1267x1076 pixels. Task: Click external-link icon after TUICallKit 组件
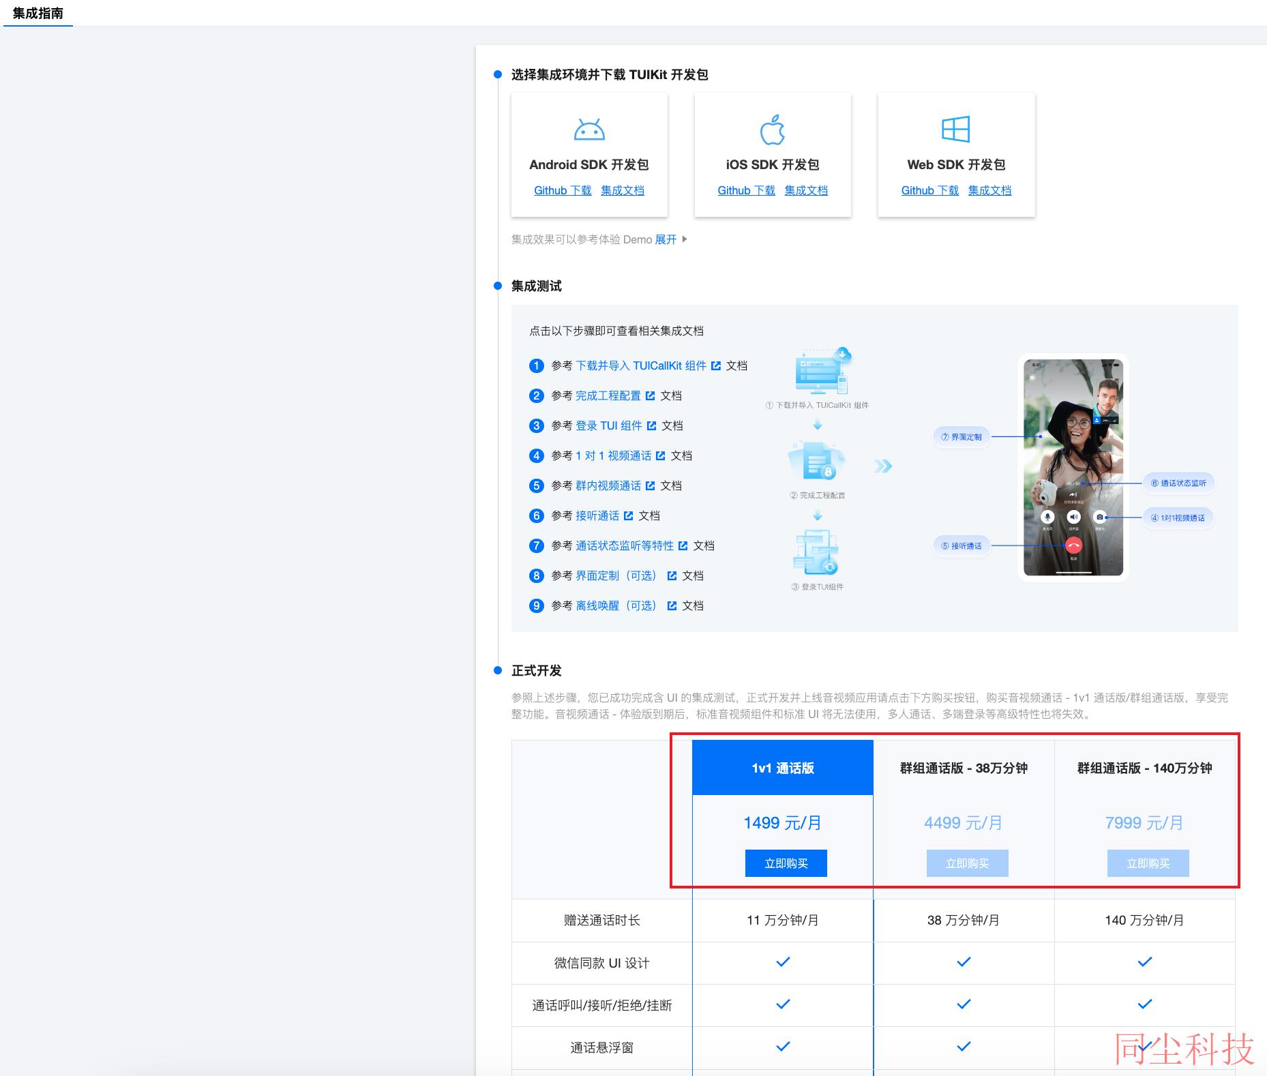tap(716, 365)
